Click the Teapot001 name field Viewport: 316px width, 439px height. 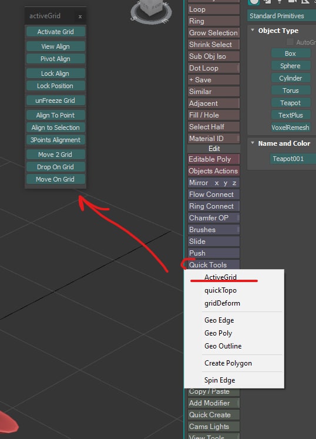pos(293,159)
